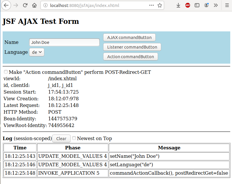232x184 pixels.
Task: Open the Firefox account icon
Action: pyautogui.click(x=206, y=5)
